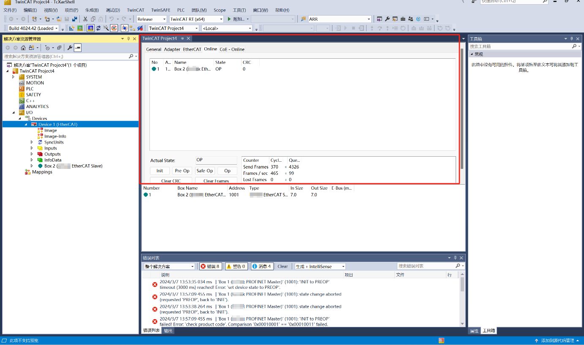584x345 pixels.
Task: Click the command window icon in main toolbar
Action: (x=426, y=19)
